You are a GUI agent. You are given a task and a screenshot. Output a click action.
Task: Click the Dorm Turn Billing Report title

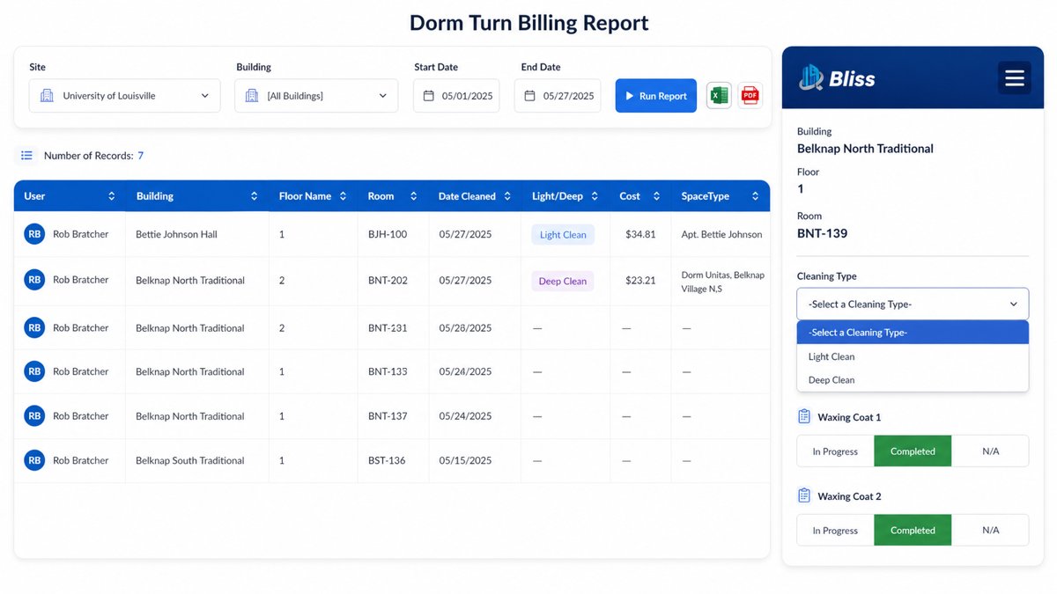click(529, 23)
